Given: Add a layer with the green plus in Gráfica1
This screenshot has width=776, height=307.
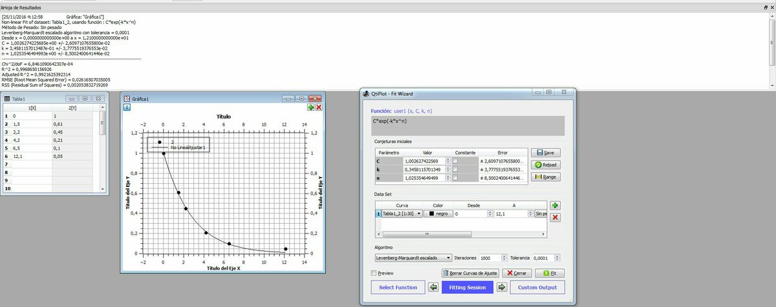Looking at the screenshot, I should point(311,107).
